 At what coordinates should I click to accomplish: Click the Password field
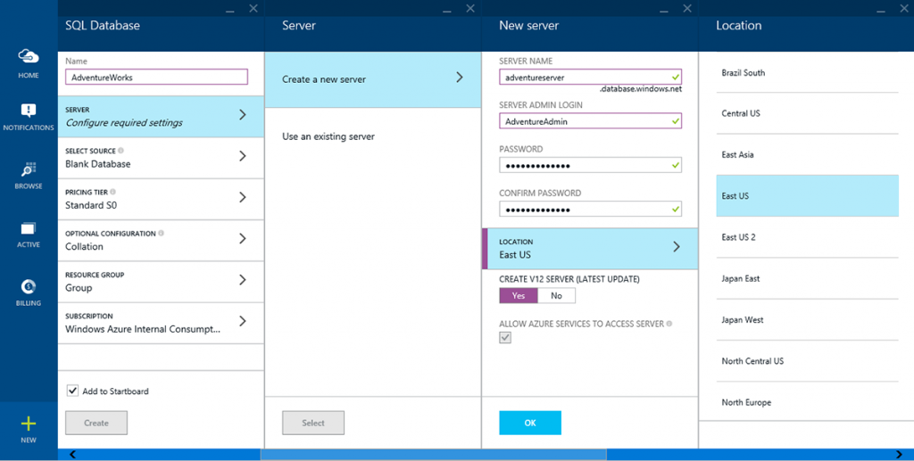[x=590, y=165]
